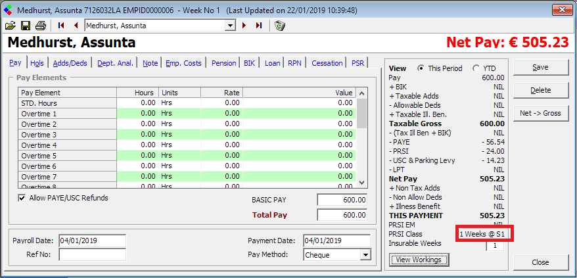Click the Insurable Weeks field
This screenshot has height=278, width=577.
[495, 245]
